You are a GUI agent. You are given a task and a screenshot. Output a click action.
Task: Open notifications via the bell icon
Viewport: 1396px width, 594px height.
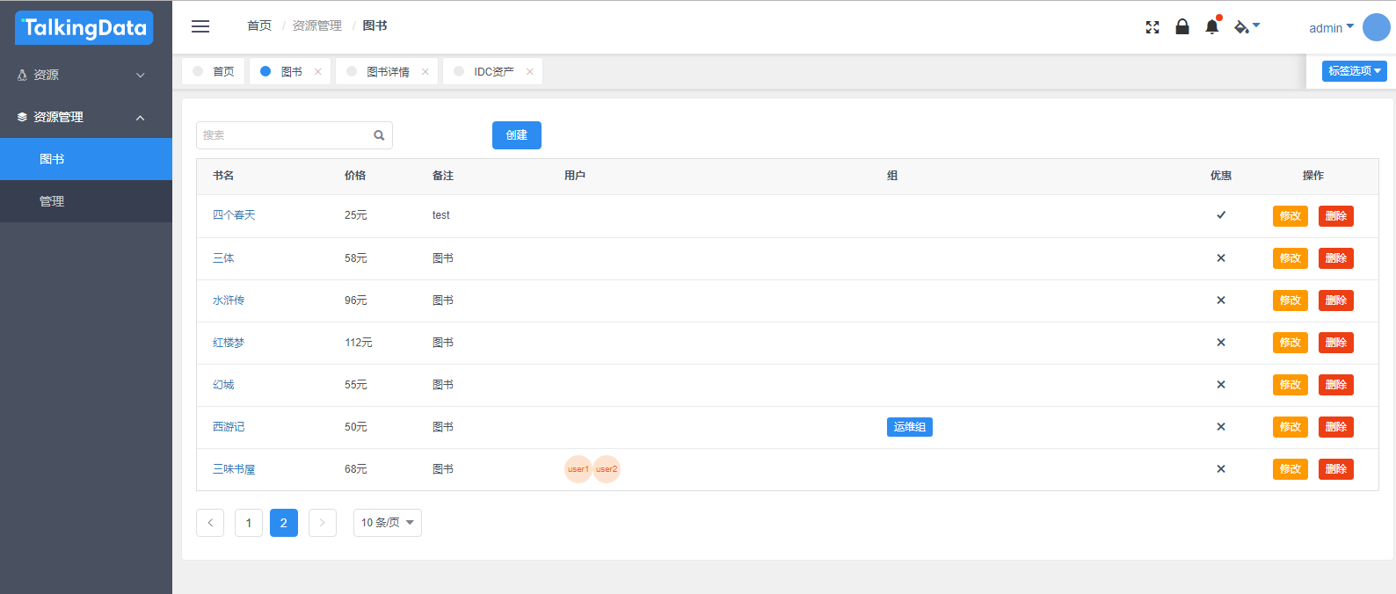pos(1211,26)
